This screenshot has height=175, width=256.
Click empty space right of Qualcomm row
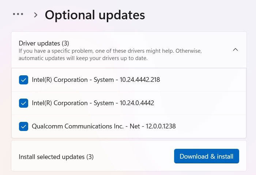[212, 126]
